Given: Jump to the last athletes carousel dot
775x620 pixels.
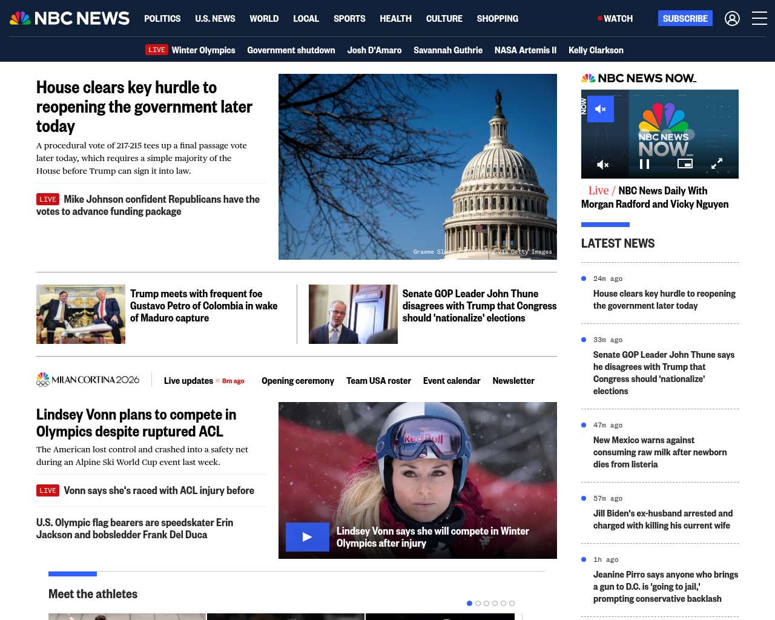Looking at the screenshot, I should tap(512, 603).
